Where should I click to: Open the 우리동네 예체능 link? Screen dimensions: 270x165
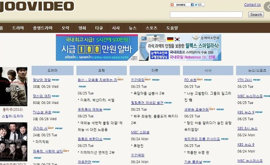[90, 109]
